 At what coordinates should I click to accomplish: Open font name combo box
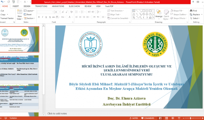tap(46, 12)
